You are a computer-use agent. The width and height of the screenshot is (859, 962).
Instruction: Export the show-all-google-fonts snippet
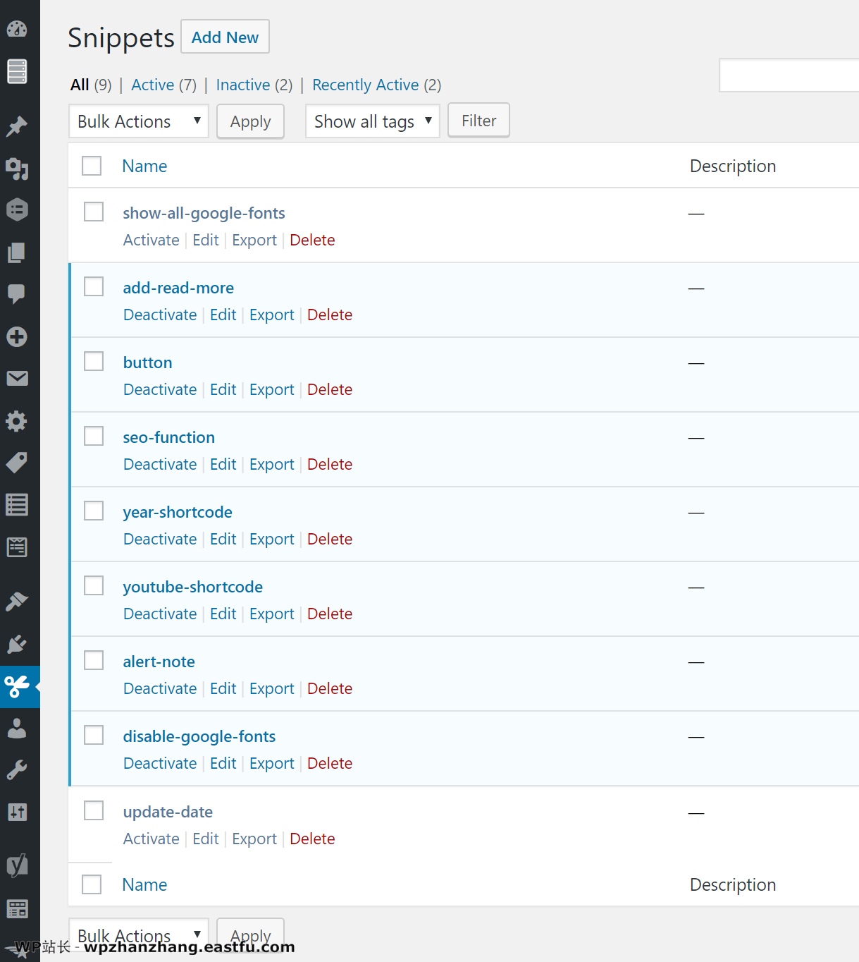click(x=254, y=240)
